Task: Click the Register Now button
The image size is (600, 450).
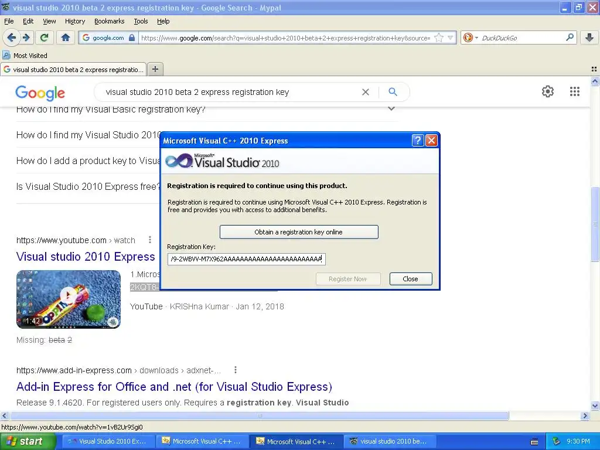Action: pyautogui.click(x=348, y=279)
